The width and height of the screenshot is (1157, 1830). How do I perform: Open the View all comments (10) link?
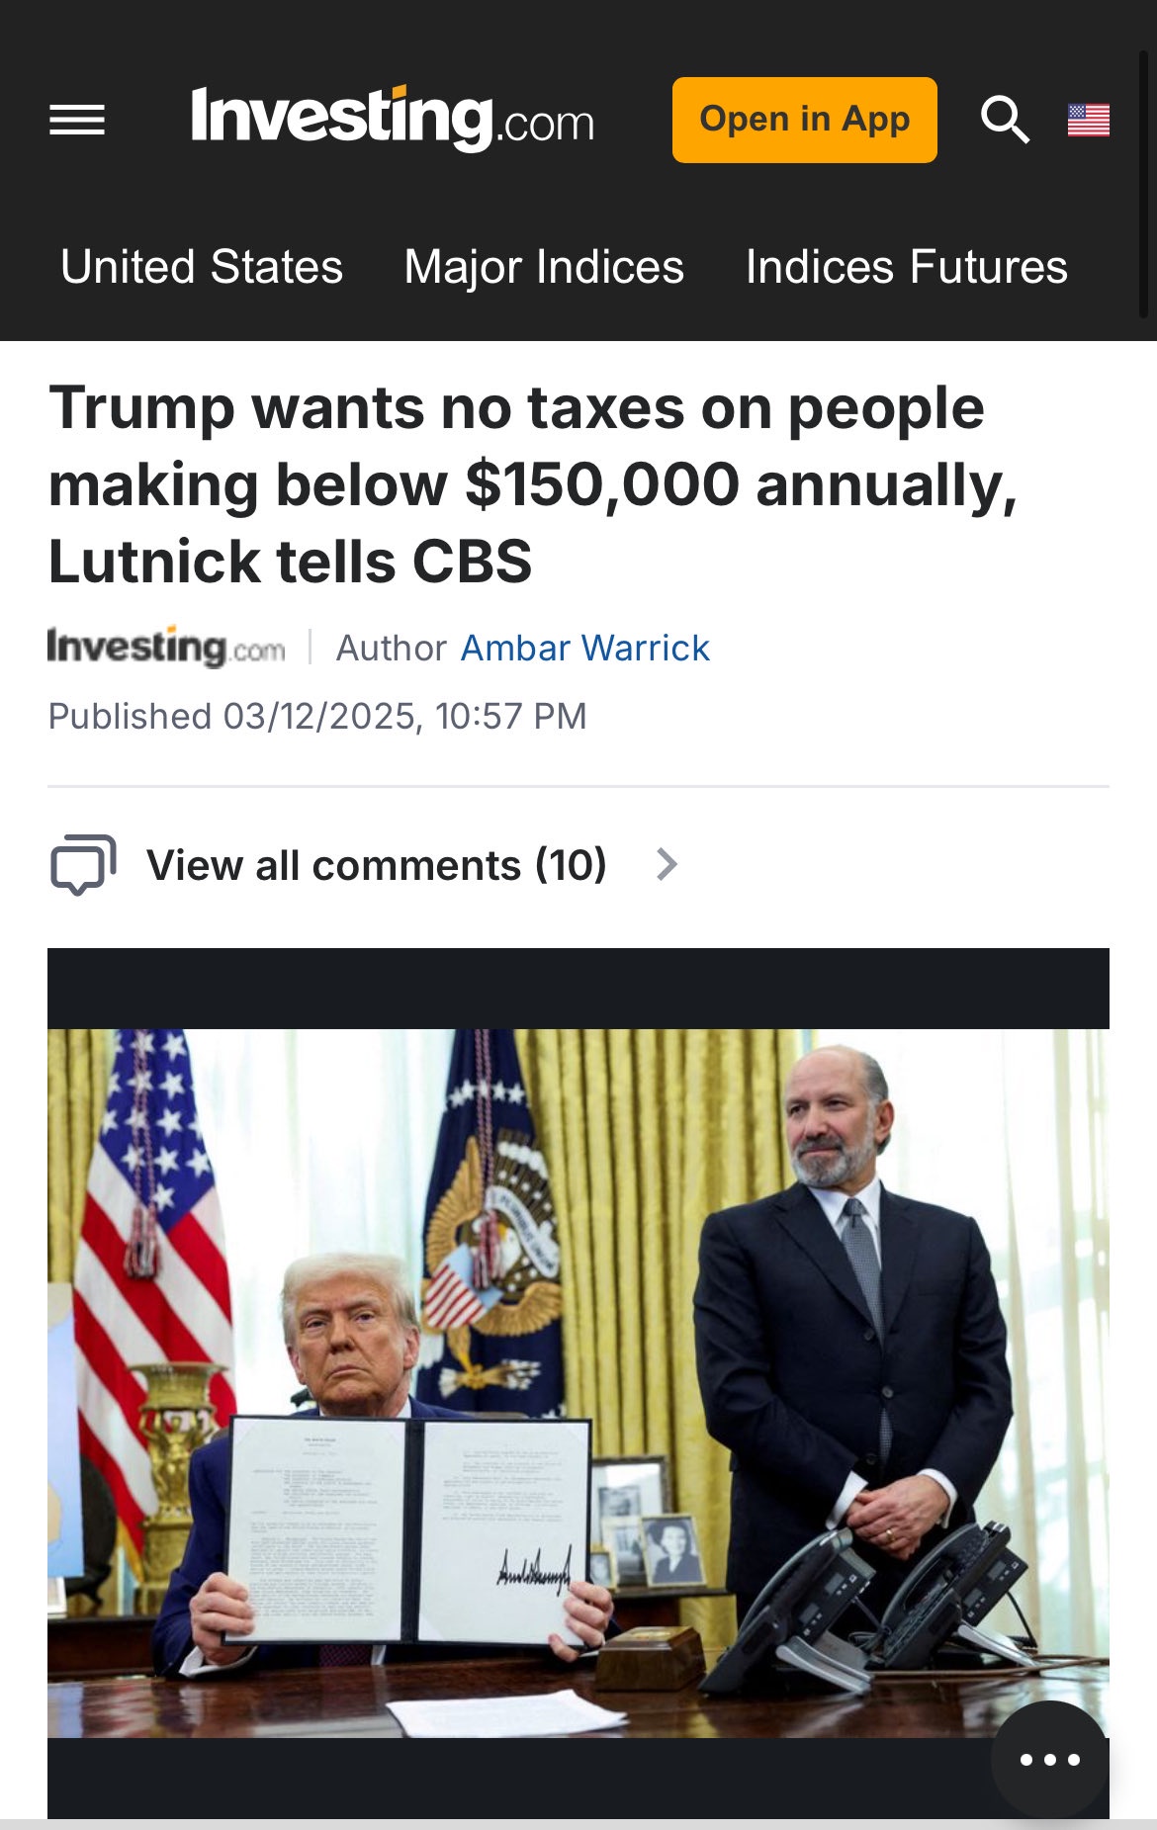tap(376, 865)
